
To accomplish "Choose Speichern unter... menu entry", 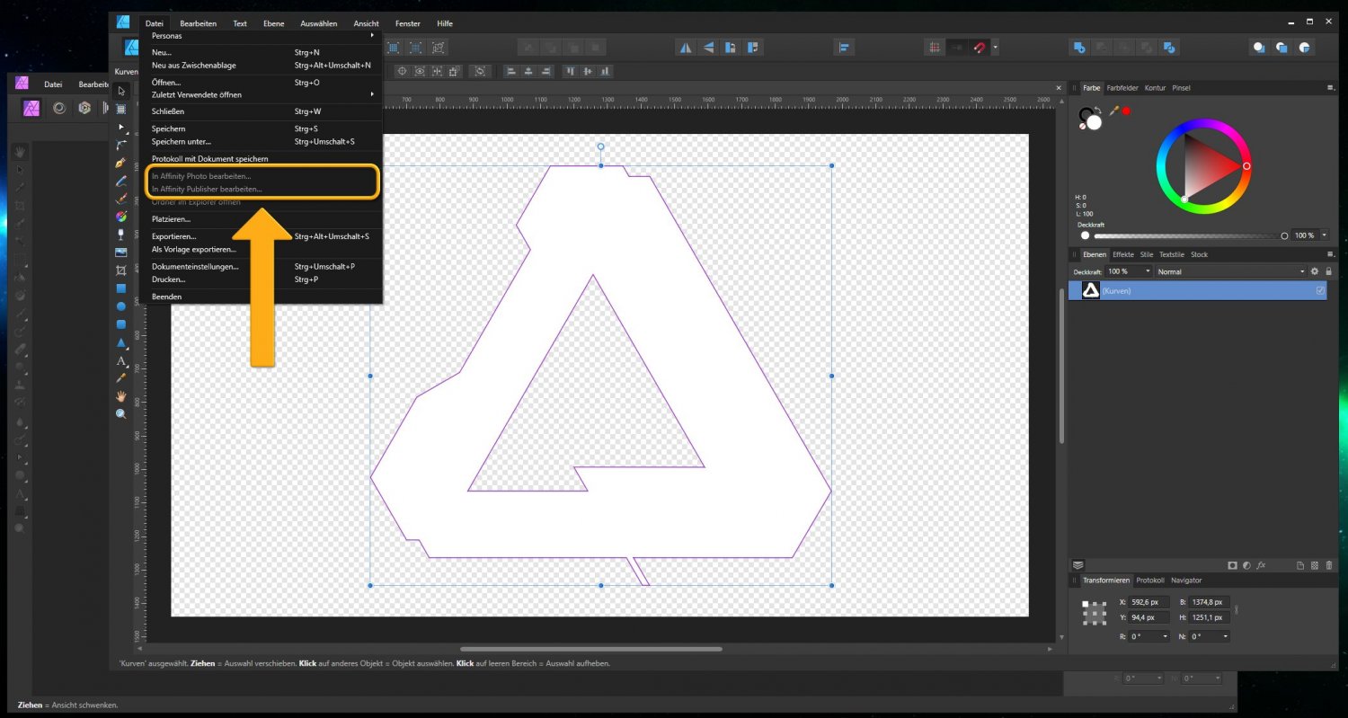I will [181, 141].
